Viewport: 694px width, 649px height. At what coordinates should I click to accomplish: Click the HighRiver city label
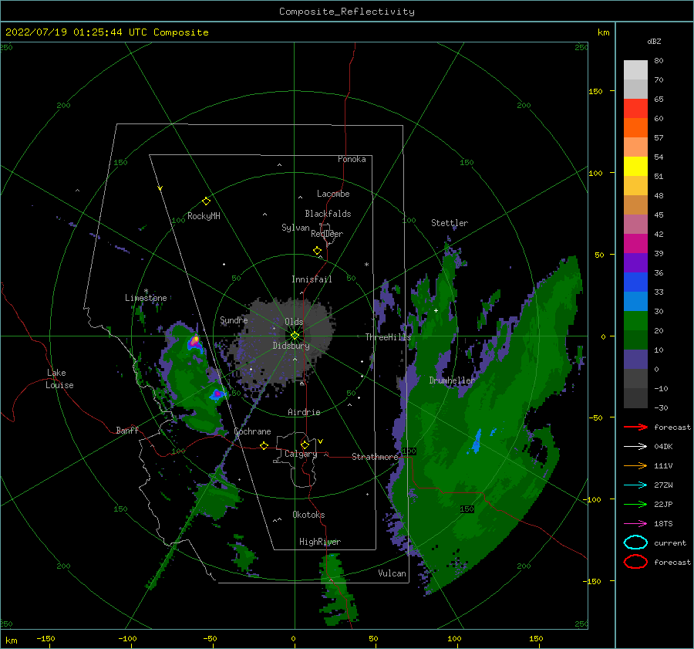pyautogui.click(x=320, y=542)
